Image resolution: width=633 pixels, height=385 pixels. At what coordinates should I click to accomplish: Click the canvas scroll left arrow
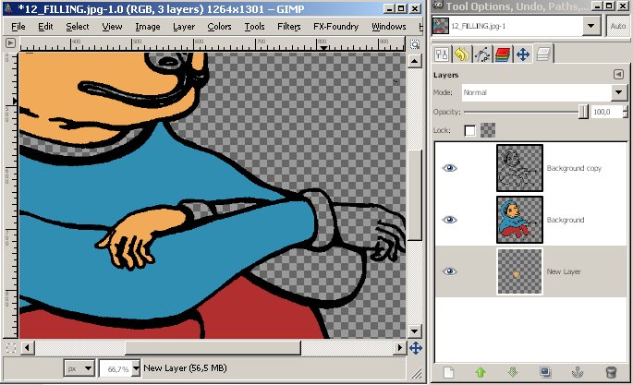[27, 347]
